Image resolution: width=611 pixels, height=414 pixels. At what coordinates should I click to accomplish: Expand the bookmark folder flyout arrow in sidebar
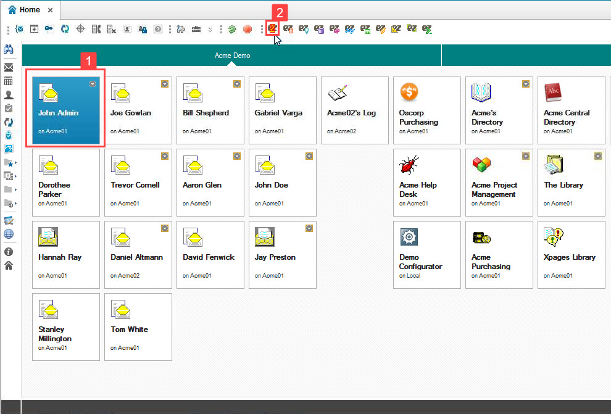(x=15, y=162)
